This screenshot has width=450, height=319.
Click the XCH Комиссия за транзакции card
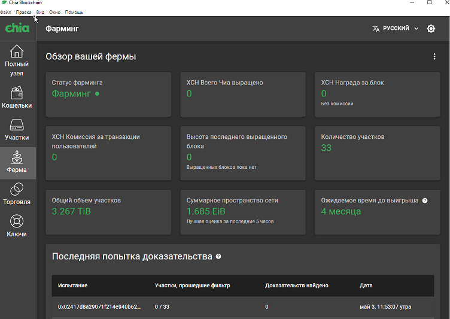click(x=108, y=153)
